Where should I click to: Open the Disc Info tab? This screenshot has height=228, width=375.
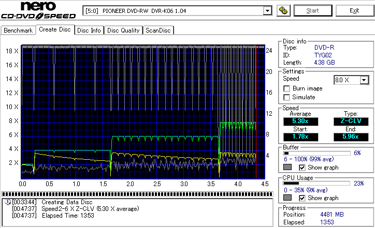89,31
